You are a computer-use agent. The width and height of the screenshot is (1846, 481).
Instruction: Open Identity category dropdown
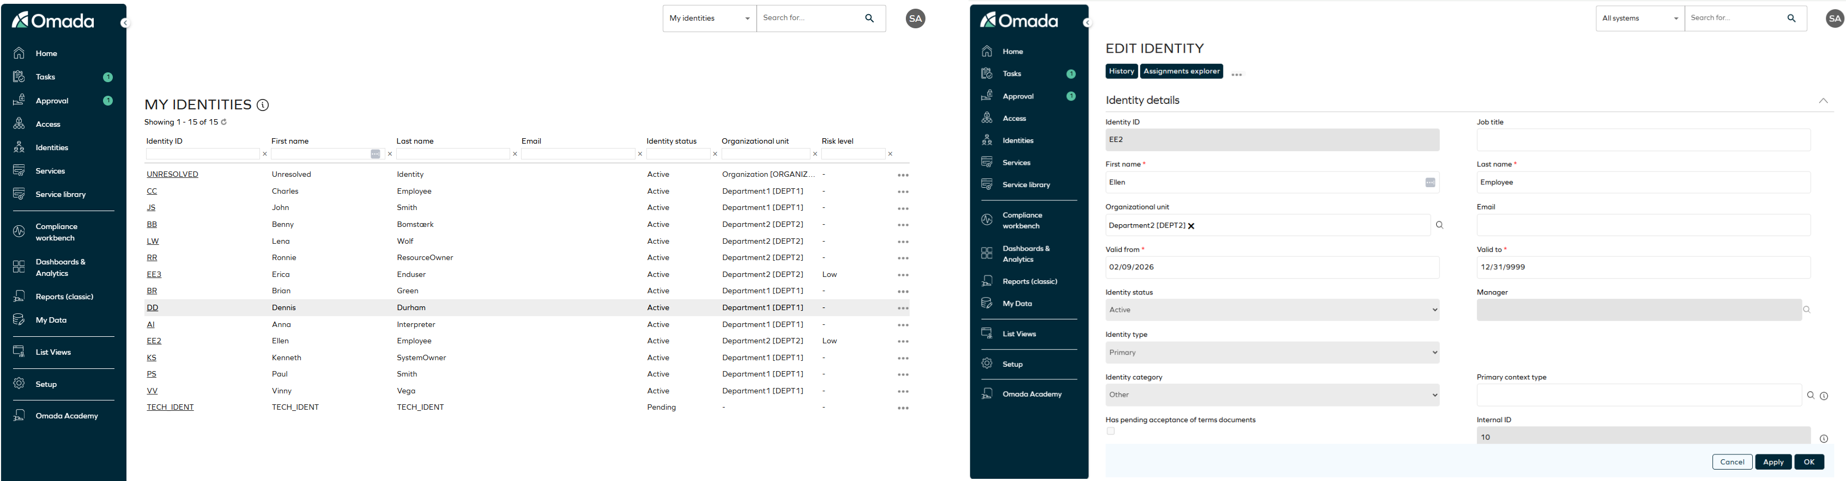1272,395
